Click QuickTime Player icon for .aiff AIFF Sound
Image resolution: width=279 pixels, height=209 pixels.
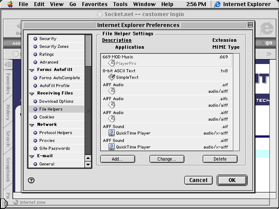pos(112,147)
